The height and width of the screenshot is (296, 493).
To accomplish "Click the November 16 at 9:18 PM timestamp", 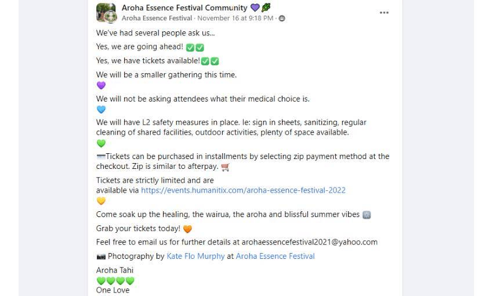I will click(x=235, y=18).
